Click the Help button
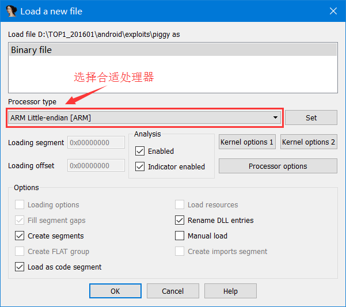346x307 pixels. pyautogui.click(x=230, y=291)
